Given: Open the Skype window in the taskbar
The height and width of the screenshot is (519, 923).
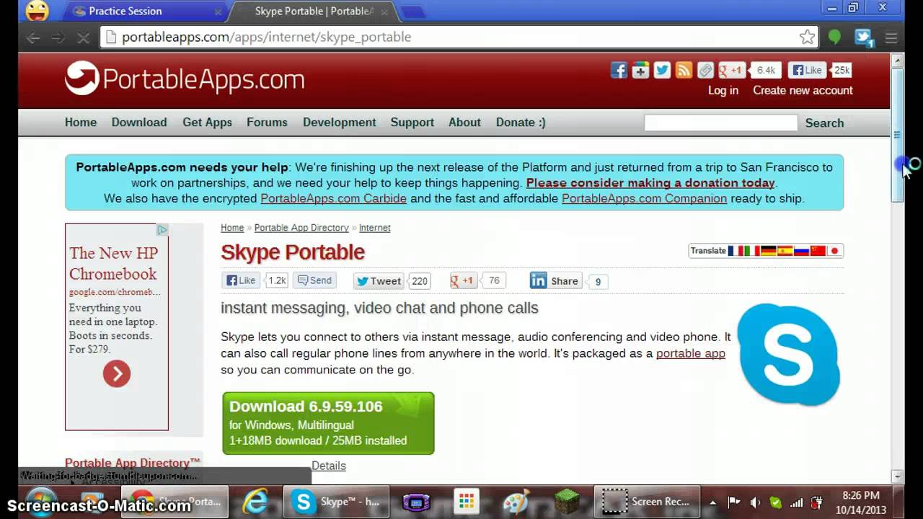Looking at the screenshot, I should (x=336, y=502).
